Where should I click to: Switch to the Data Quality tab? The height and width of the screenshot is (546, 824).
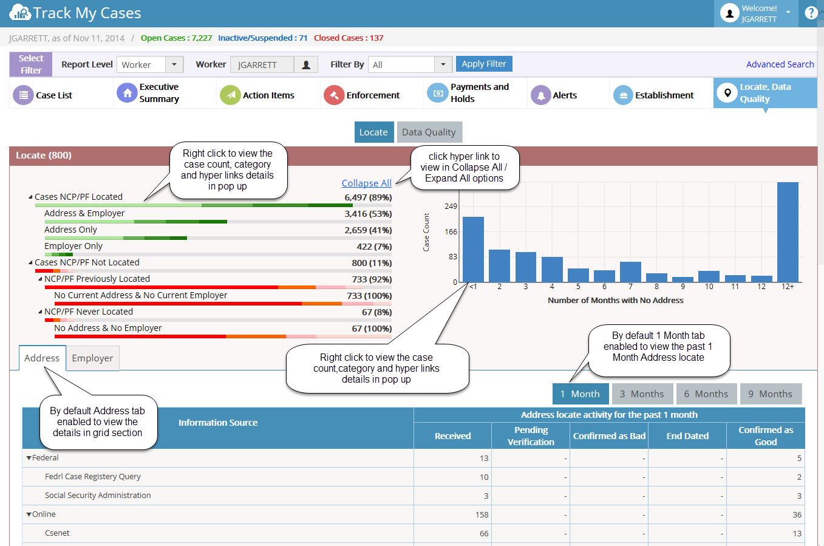pos(429,132)
